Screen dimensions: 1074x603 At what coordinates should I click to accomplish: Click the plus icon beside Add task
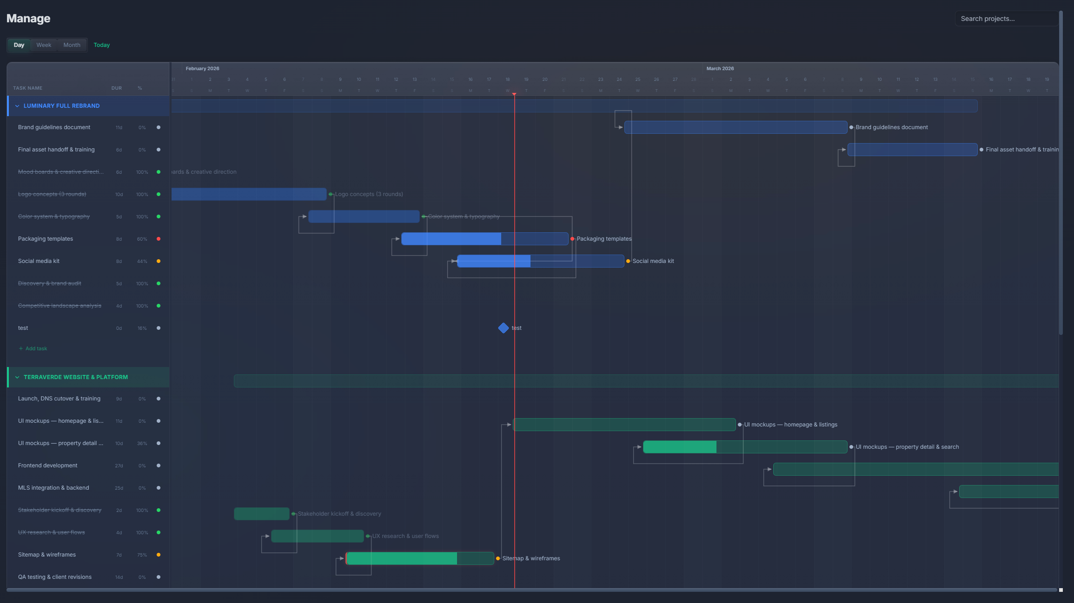tap(21, 348)
